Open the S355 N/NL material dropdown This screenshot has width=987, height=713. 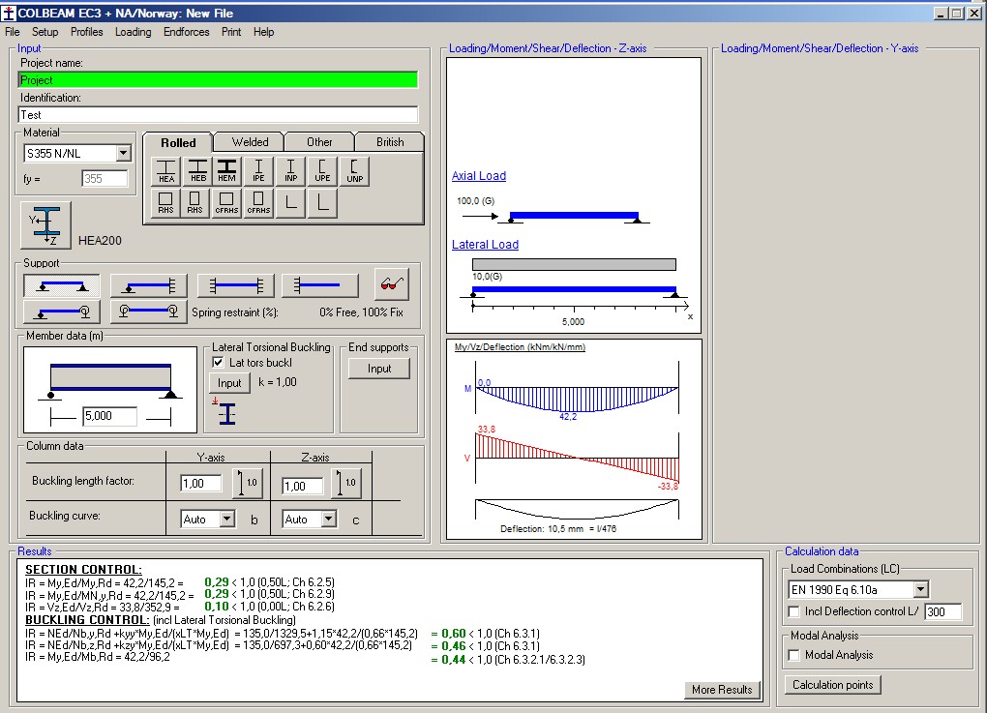coord(124,153)
